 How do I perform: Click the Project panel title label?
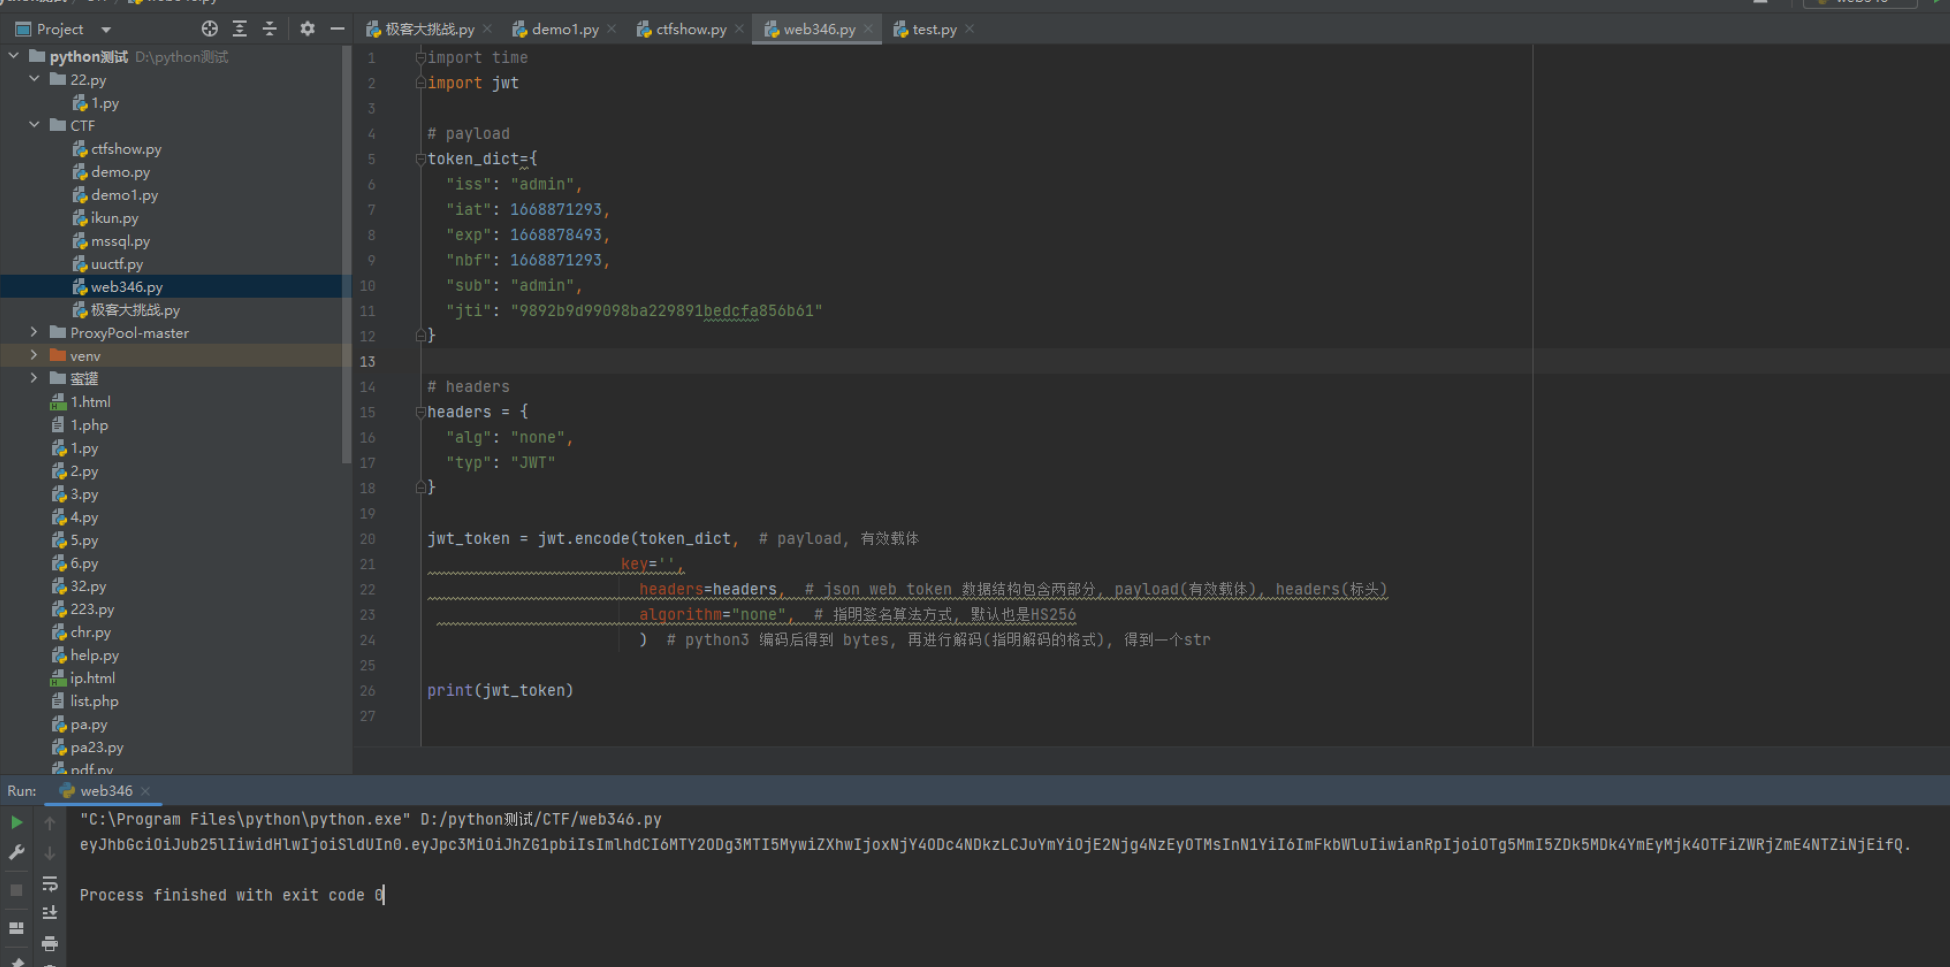(x=60, y=29)
